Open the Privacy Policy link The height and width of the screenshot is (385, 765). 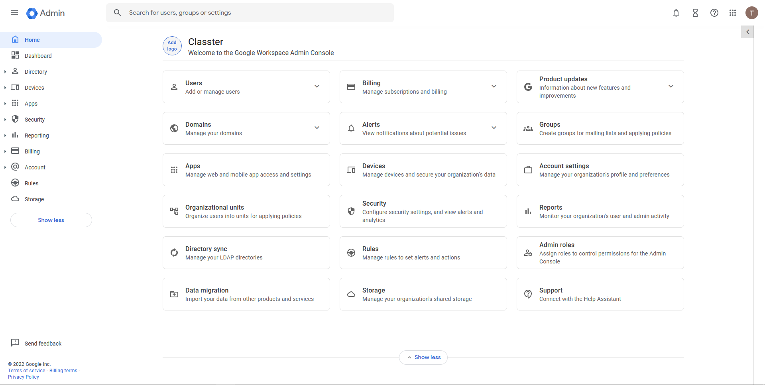[24, 377]
